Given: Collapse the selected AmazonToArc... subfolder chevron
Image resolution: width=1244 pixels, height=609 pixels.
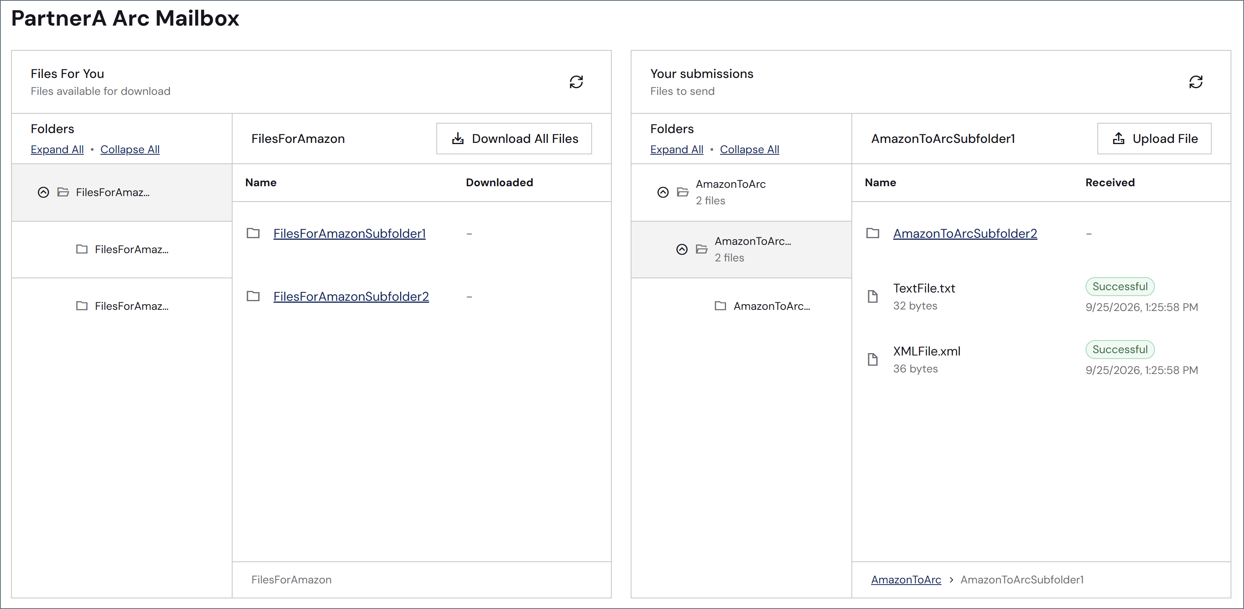Looking at the screenshot, I should 682,249.
